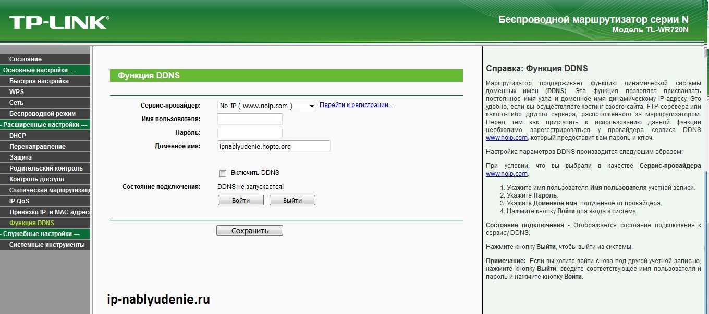Click the Имя пользователя input field

pyautogui.click(x=250, y=119)
